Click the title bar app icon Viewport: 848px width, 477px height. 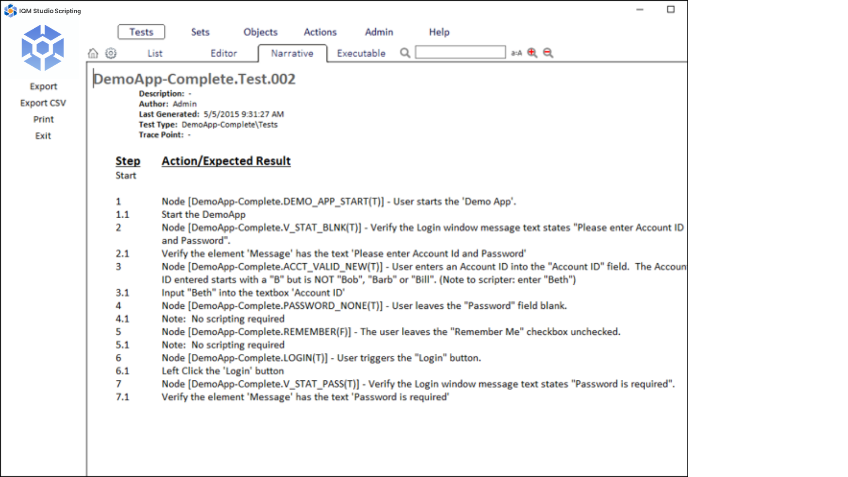[10, 11]
